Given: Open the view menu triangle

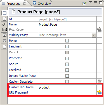Looking at the screenshot, I should [90, 2].
